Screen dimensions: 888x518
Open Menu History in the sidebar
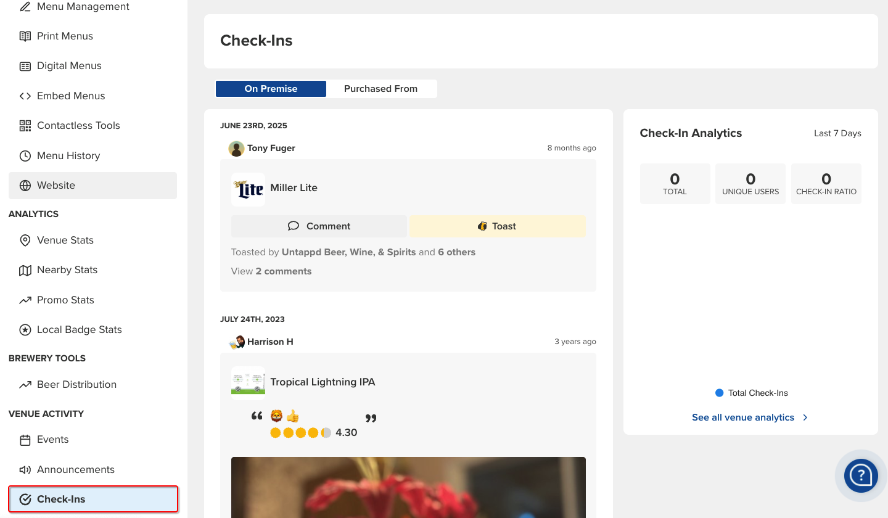point(68,156)
